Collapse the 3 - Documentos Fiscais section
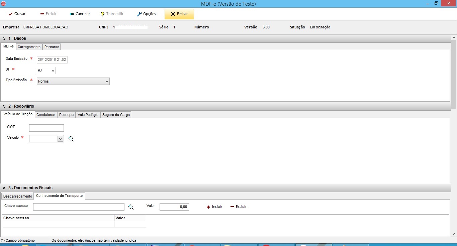 click(x=4, y=188)
